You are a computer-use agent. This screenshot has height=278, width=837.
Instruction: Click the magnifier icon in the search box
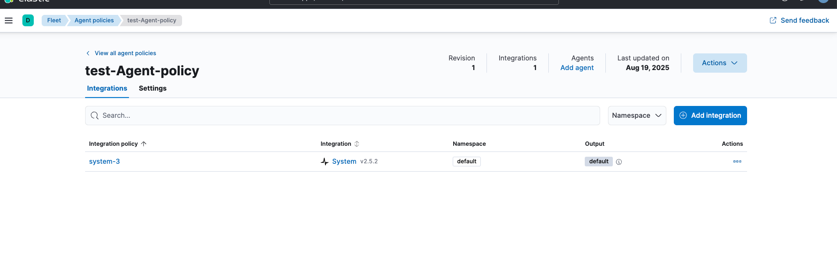94,116
